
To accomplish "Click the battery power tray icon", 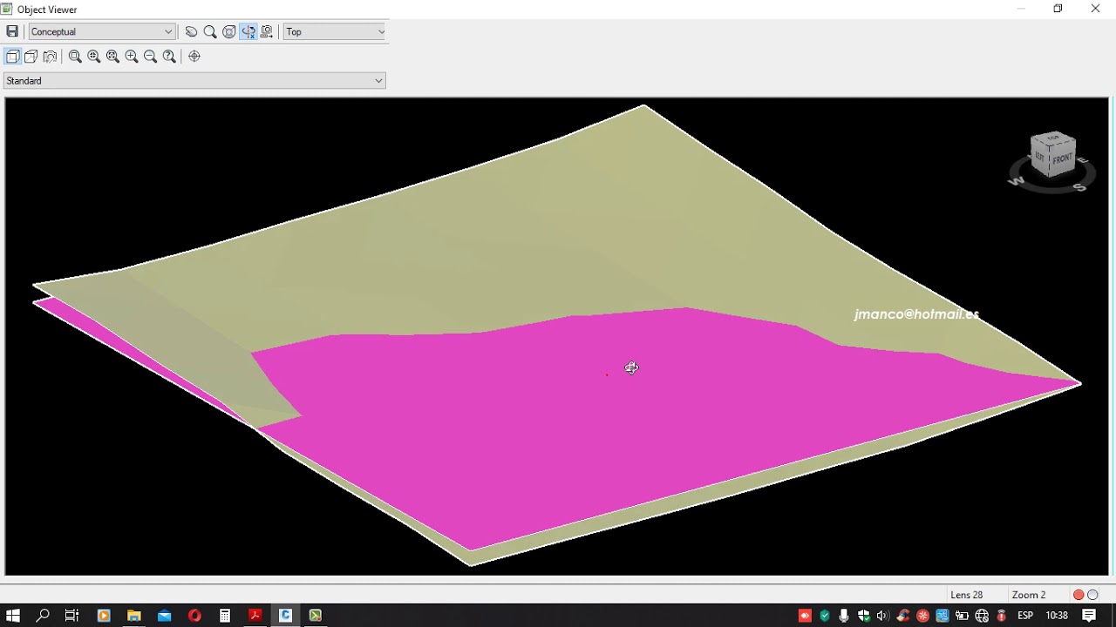I will click(x=962, y=616).
